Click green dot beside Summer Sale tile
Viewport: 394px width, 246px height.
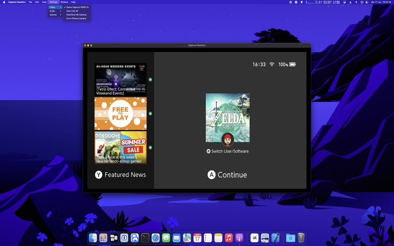(x=150, y=147)
